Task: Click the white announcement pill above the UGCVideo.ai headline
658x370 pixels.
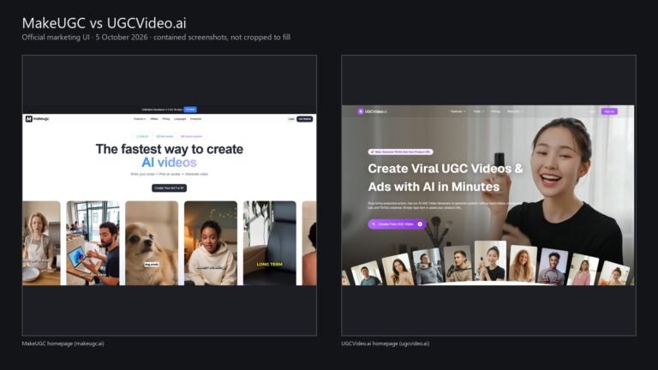Action: [400, 152]
